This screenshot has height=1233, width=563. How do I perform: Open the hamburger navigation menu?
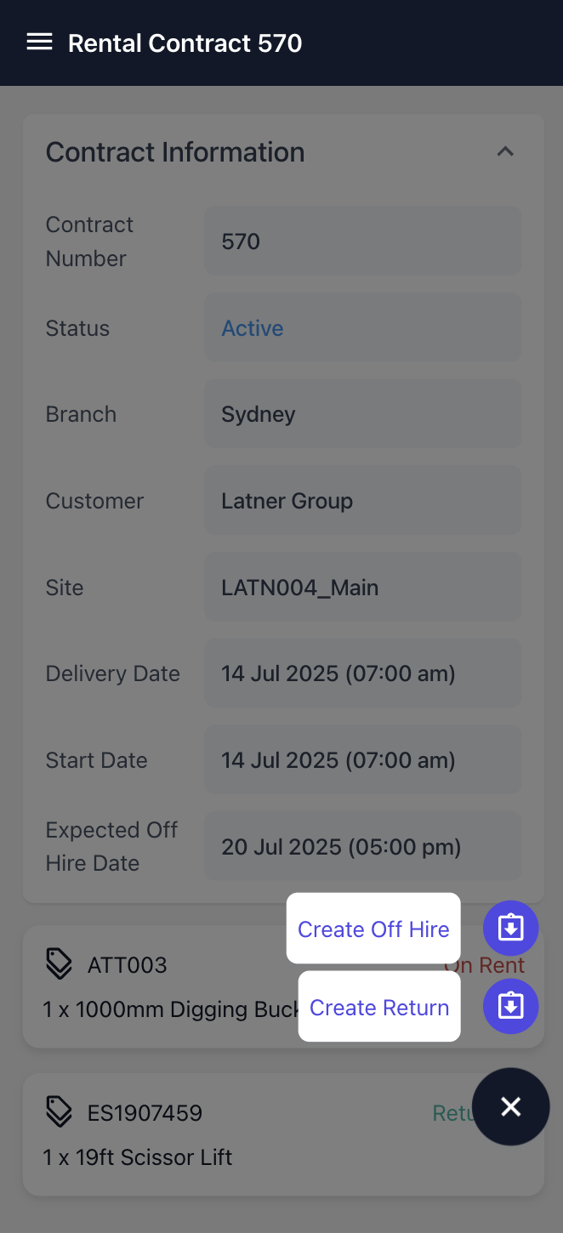[x=40, y=43]
